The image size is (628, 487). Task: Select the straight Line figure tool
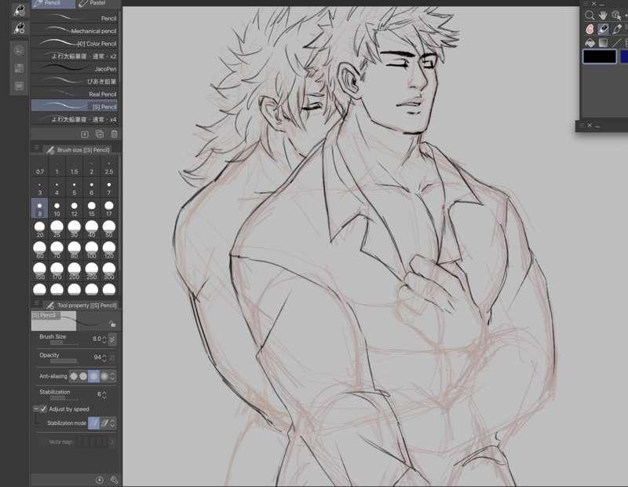coord(617,42)
